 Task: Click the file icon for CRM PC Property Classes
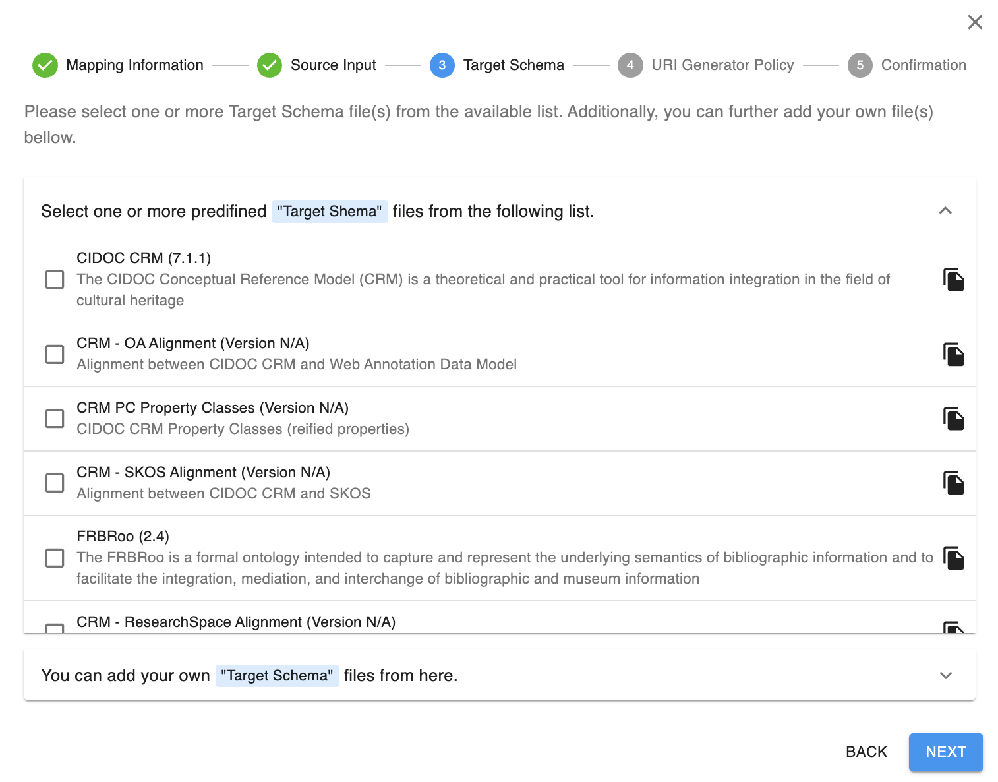click(x=953, y=419)
